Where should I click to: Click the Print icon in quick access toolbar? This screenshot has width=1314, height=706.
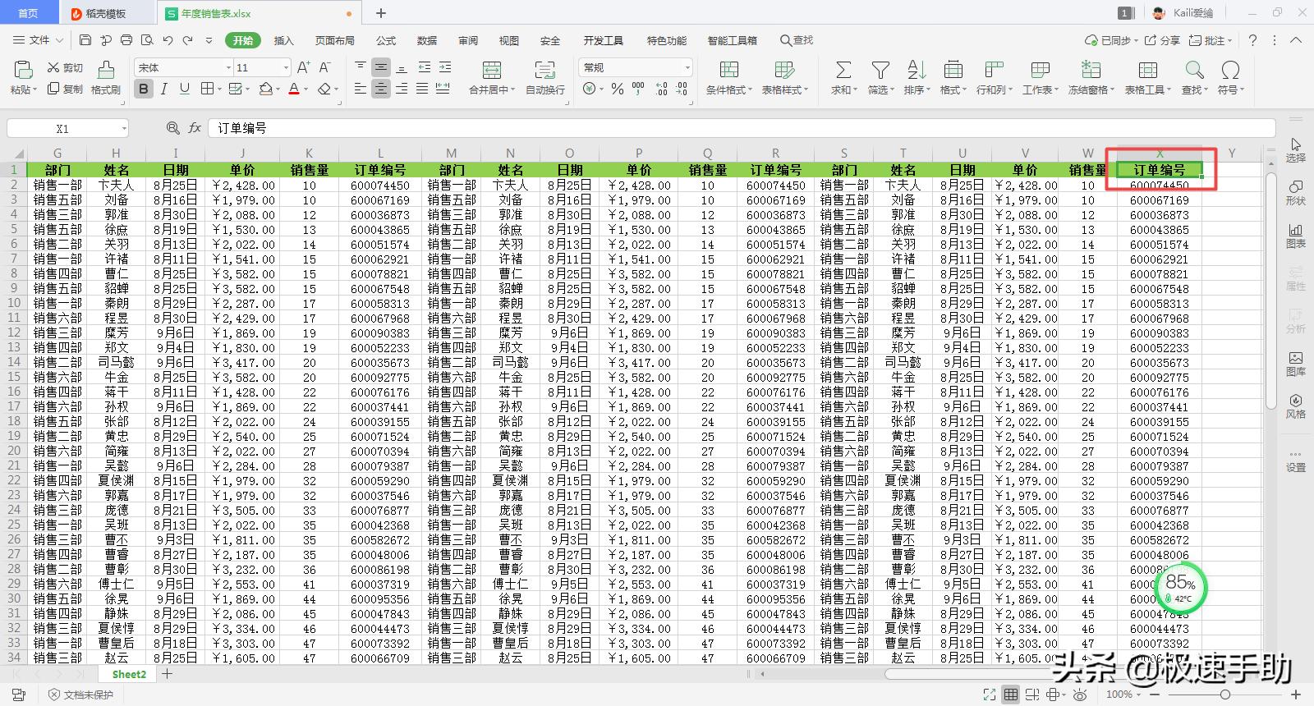tap(126, 40)
